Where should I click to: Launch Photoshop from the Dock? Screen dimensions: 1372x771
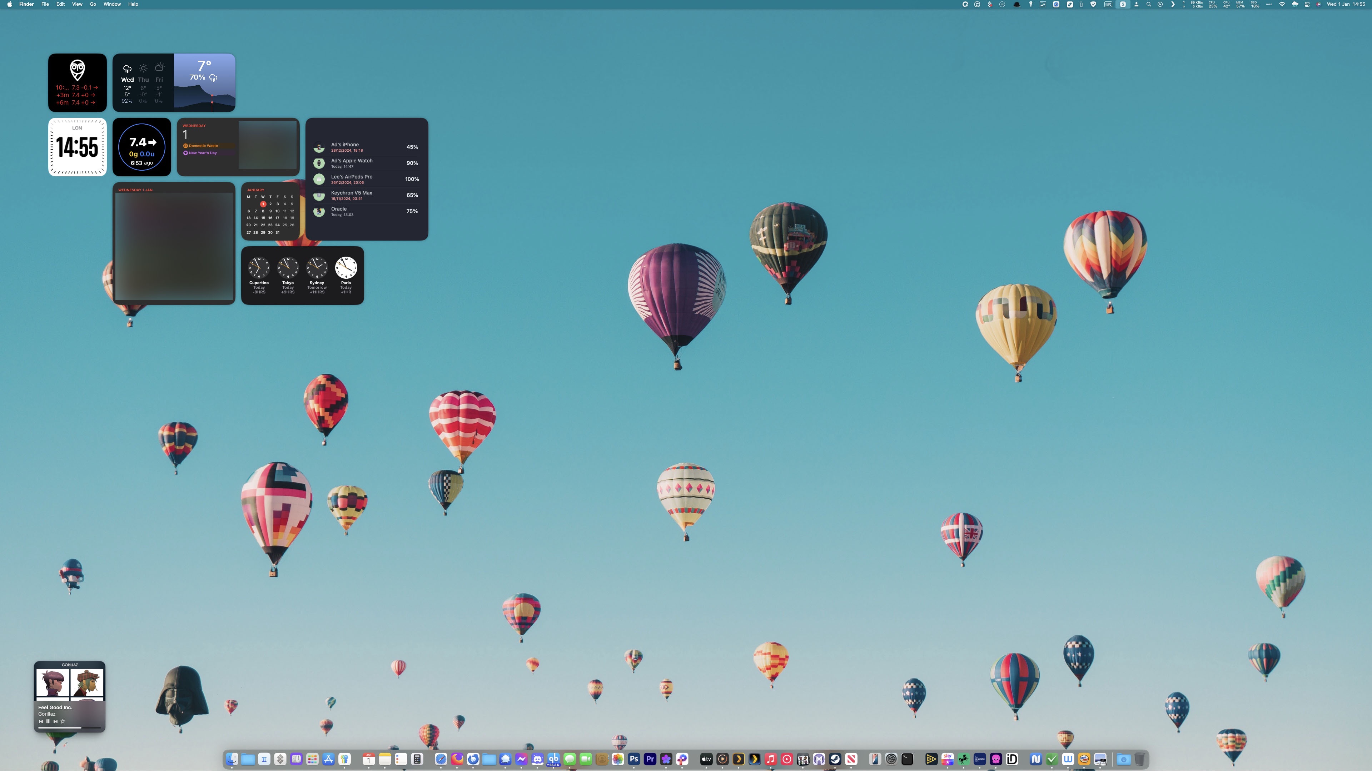634,759
